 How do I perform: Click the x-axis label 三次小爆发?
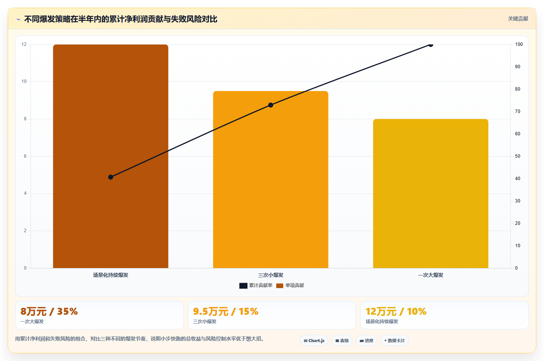(x=270, y=275)
